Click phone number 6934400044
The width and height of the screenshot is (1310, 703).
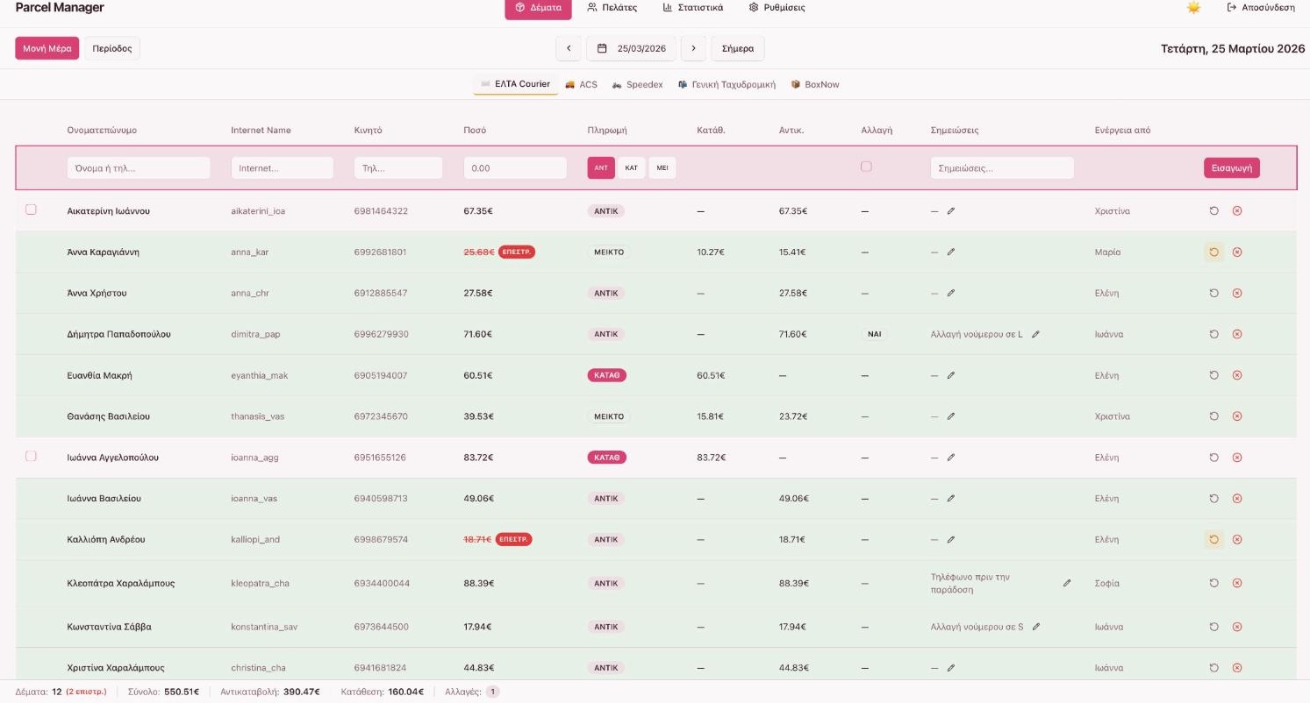point(382,583)
